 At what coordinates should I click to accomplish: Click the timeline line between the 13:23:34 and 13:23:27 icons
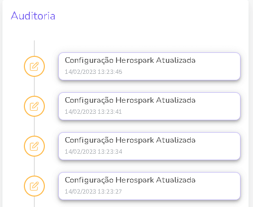34,166
